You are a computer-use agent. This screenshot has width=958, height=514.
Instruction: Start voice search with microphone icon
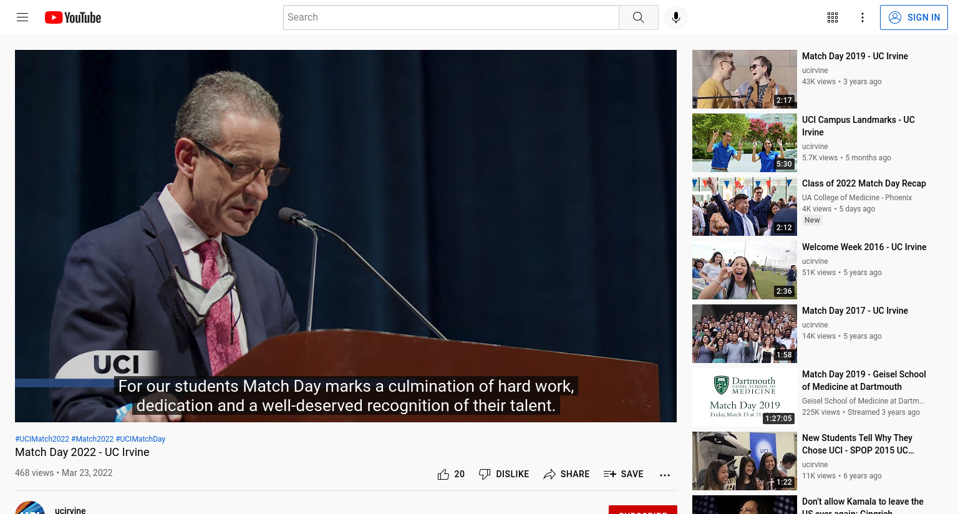pyautogui.click(x=676, y=17)
